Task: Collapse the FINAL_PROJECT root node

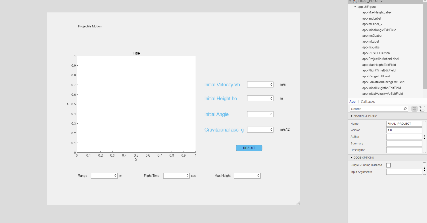Action: pos(350,1)
